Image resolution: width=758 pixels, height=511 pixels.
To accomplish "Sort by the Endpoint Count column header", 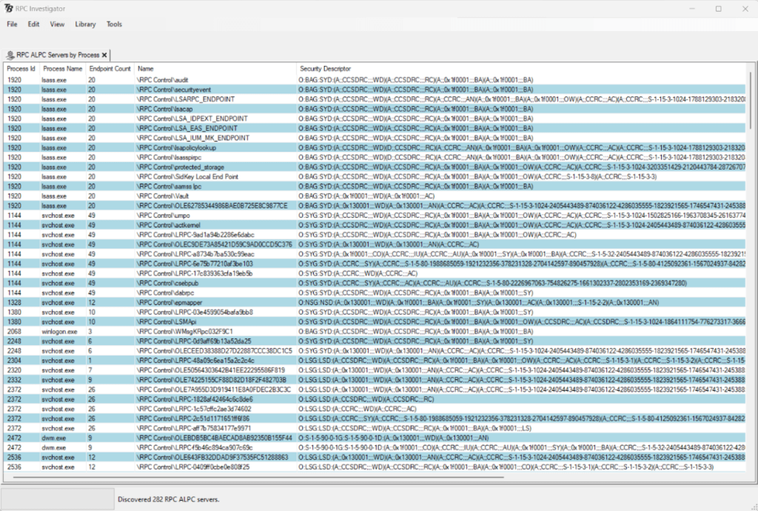I will click(110, 69).
